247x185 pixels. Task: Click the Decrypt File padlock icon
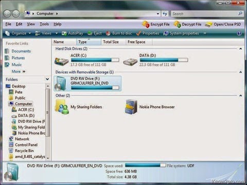point(177,24)
